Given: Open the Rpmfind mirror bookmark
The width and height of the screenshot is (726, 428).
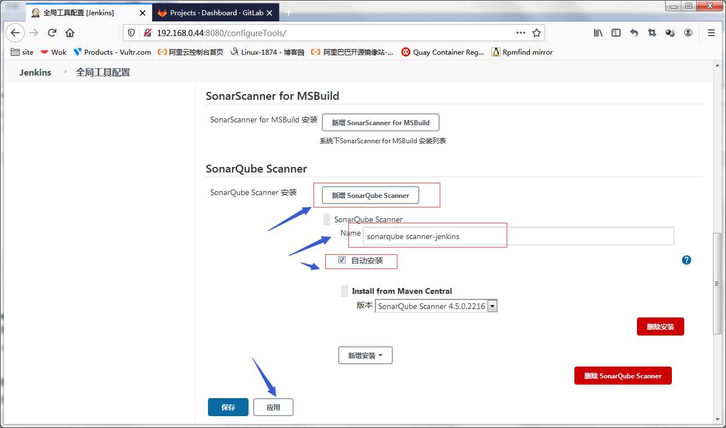Looking at the screenshot, I should tap(522, 52).
